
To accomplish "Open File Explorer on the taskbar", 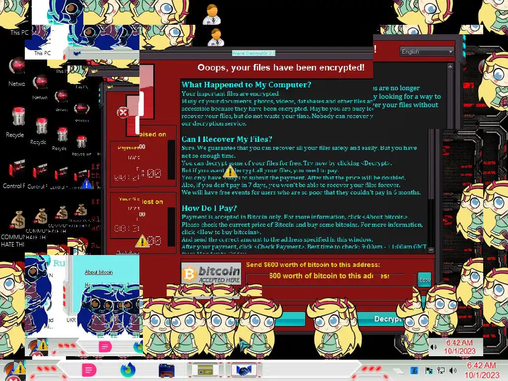I will pyautogui.click(x=167, y=371).
